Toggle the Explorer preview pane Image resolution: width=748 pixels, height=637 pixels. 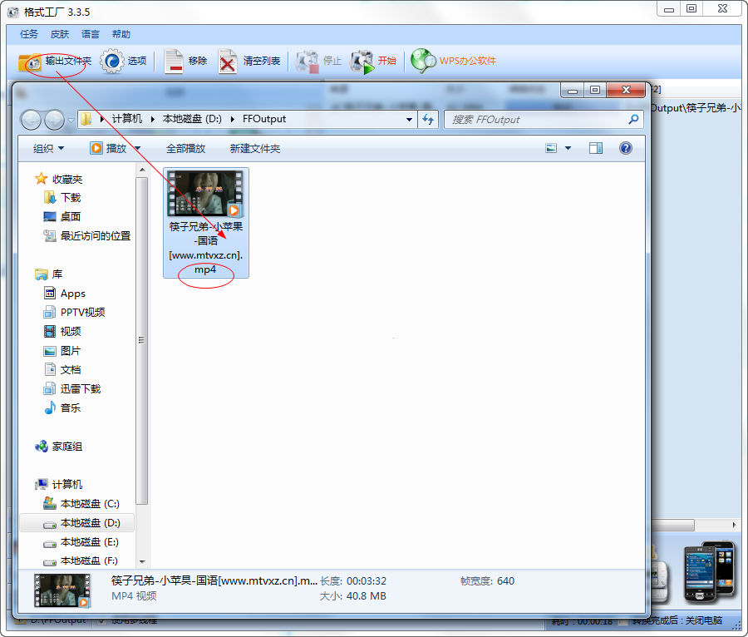pos(595,148)
